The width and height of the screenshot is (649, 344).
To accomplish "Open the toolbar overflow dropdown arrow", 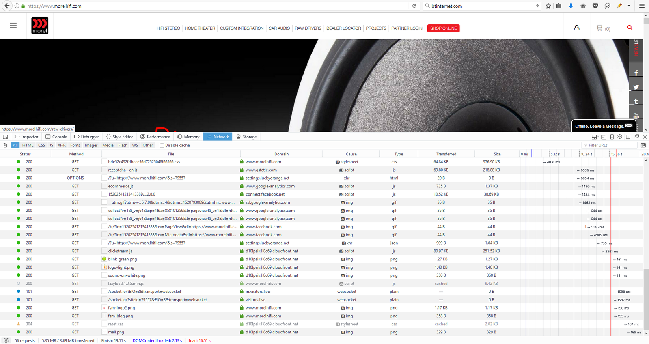I will [629, 6].
